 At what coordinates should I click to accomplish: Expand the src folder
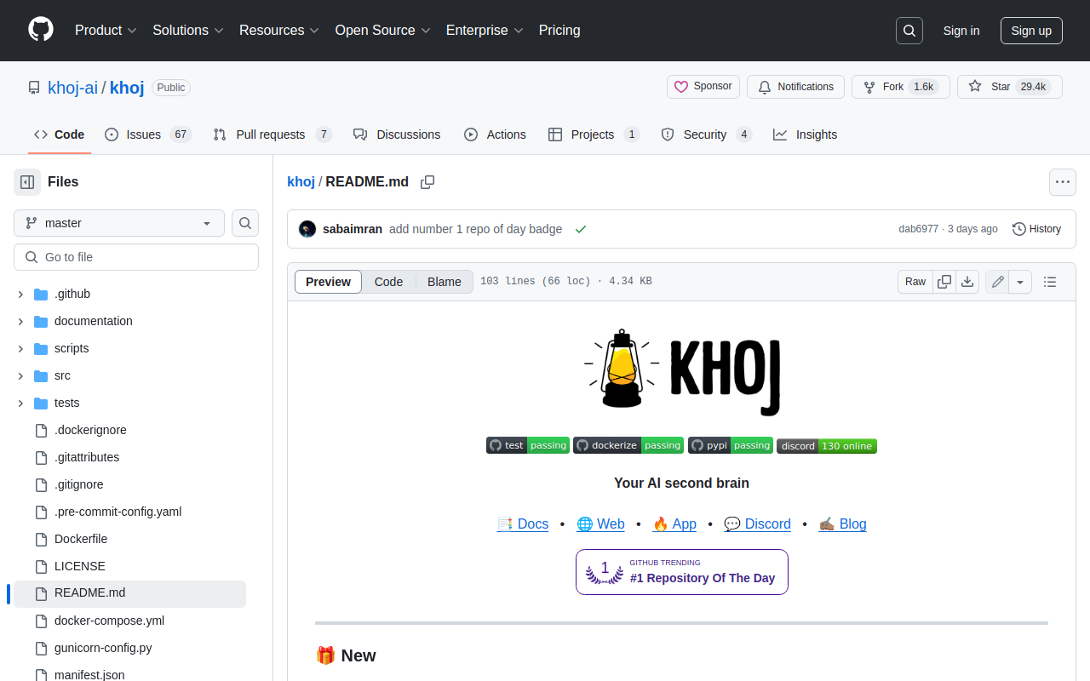click(x=20, y=375)
